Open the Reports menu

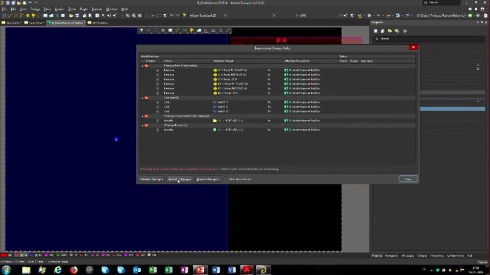coord(97,9)
